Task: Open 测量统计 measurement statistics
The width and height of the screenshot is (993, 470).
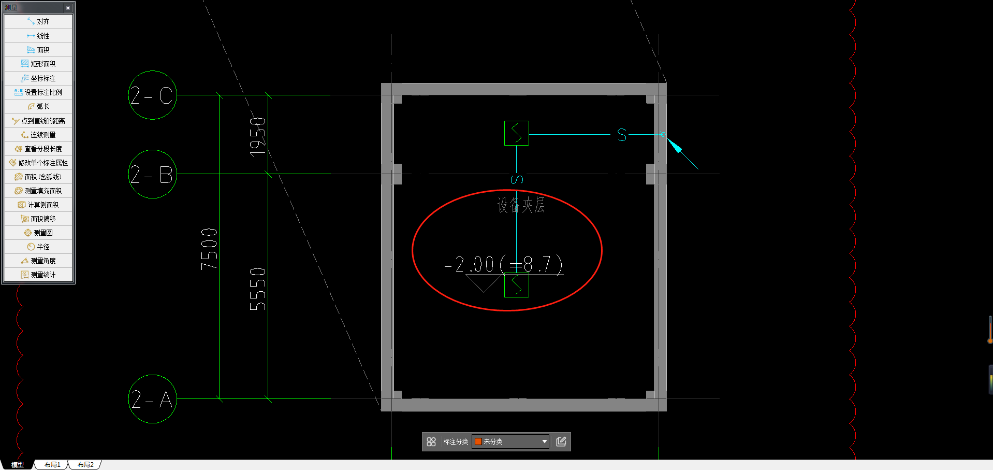Action: [x=38, y=275]
